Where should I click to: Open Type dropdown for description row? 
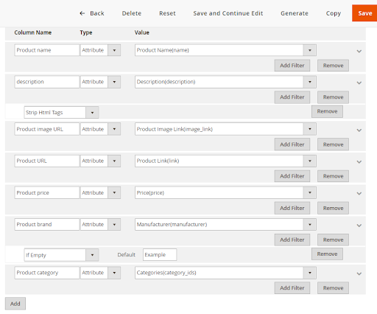[100, 82]
